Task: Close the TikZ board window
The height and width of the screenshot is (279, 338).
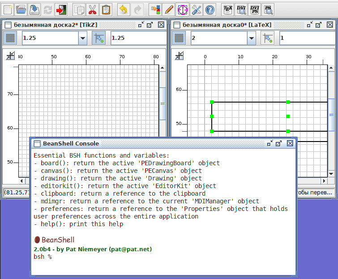Action: [161, 25]
